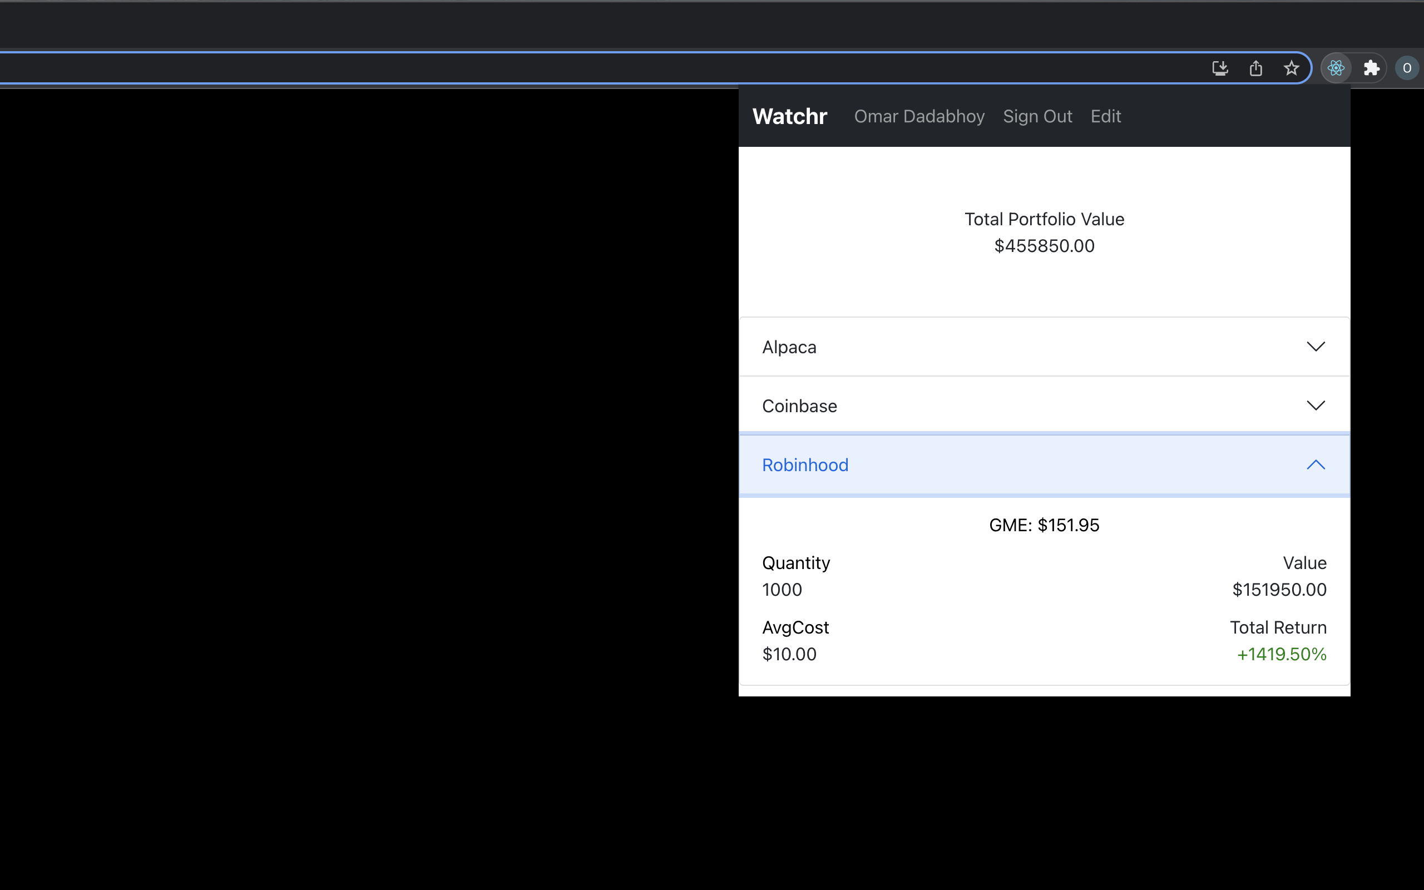Open the Chrome profile avatar
The height and width of the screenshot is (890, 1424).
pyautogui.click(x=1407, y=68)
